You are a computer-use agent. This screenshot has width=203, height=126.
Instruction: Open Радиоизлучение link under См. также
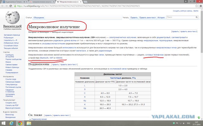click(x=39, y=119)
